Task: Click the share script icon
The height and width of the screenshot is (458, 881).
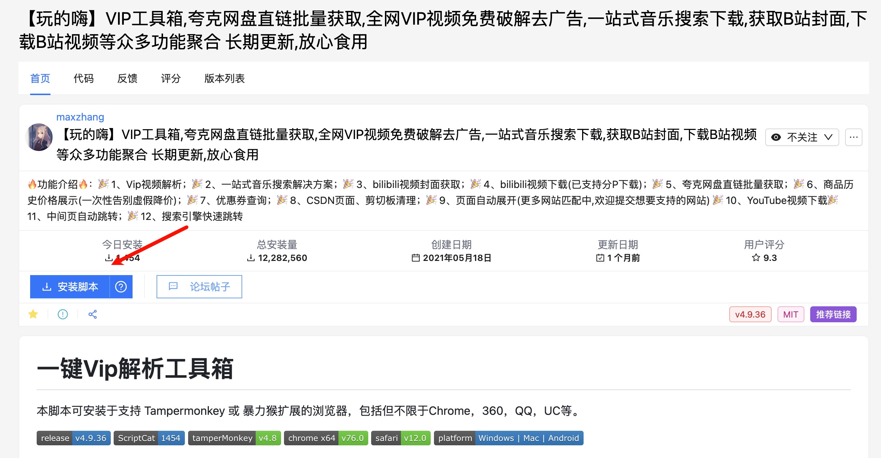Action: (92, 314)
